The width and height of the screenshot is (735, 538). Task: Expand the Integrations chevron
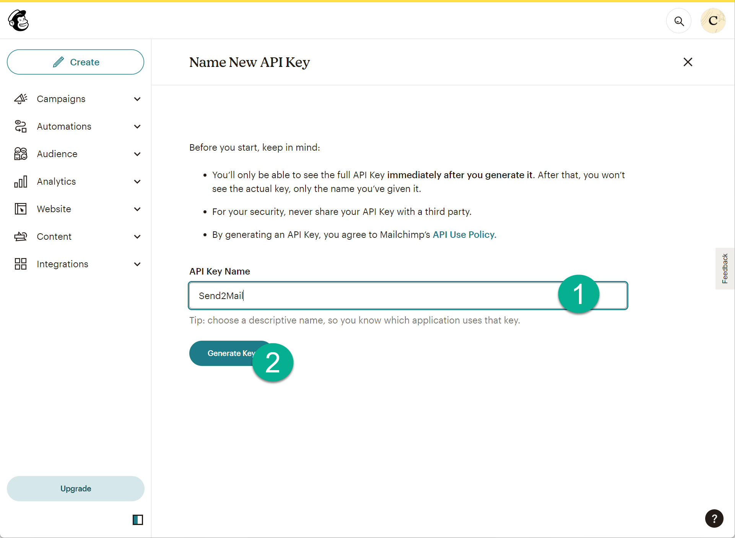137,264
